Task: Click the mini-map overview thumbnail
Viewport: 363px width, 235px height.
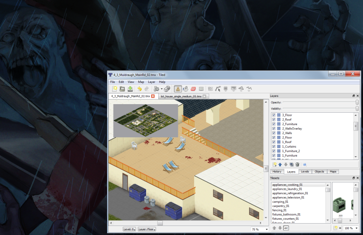Action: (146, 120)
